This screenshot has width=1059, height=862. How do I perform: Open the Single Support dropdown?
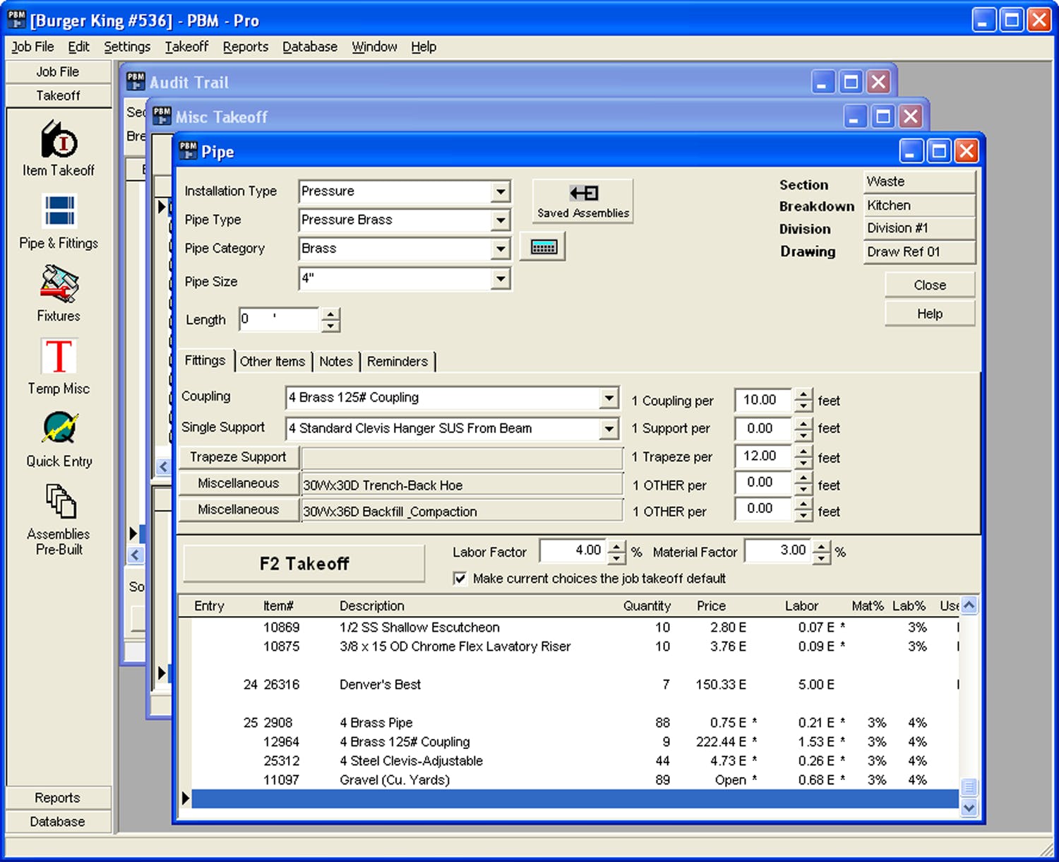pyautogui.click(x=609, y=428)
